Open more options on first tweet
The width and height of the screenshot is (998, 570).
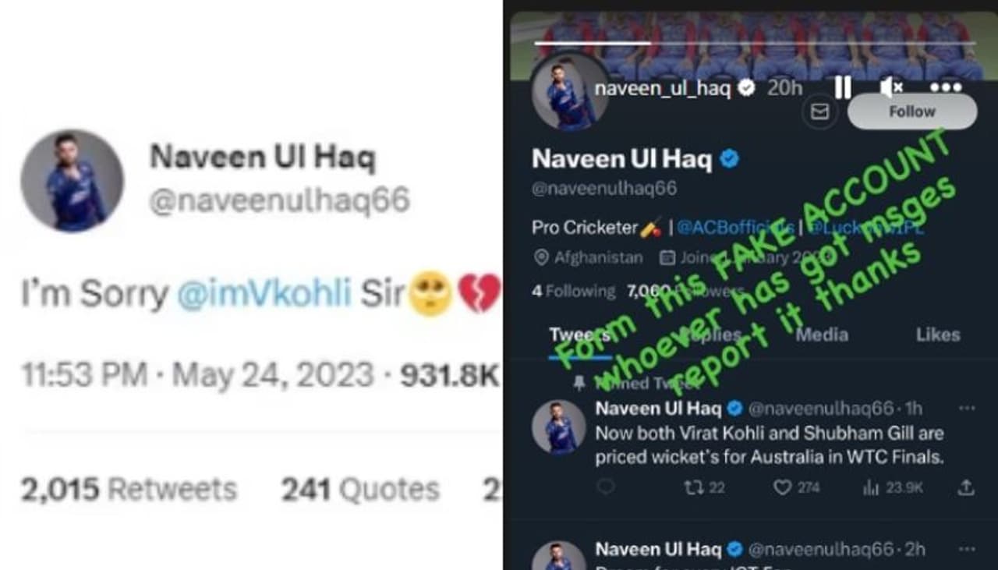pyautogui.click(x=967, y=408)
